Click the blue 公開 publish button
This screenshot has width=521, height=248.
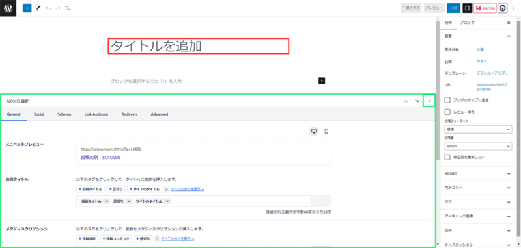point(453,8)
